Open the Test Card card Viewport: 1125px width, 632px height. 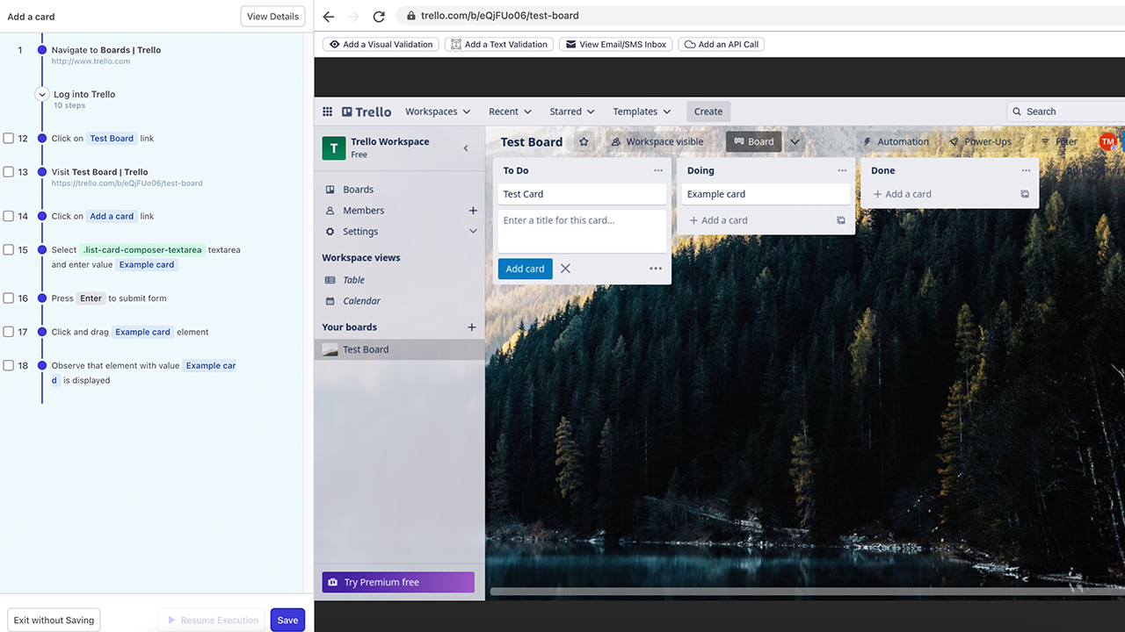click(582, 194)
